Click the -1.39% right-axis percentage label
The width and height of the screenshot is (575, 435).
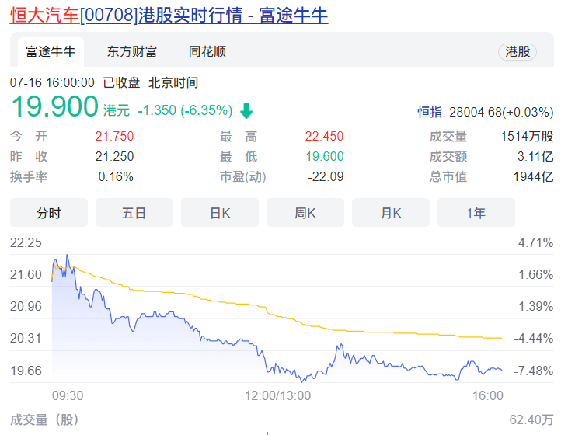click(534, 306)
